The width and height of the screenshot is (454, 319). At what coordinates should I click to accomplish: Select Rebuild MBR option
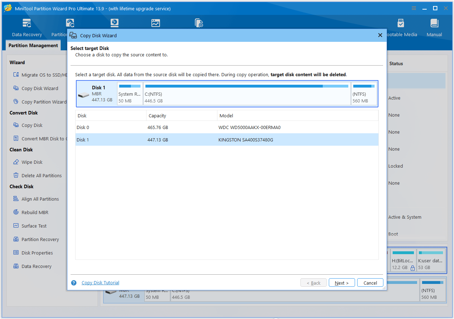coord(31,212)
